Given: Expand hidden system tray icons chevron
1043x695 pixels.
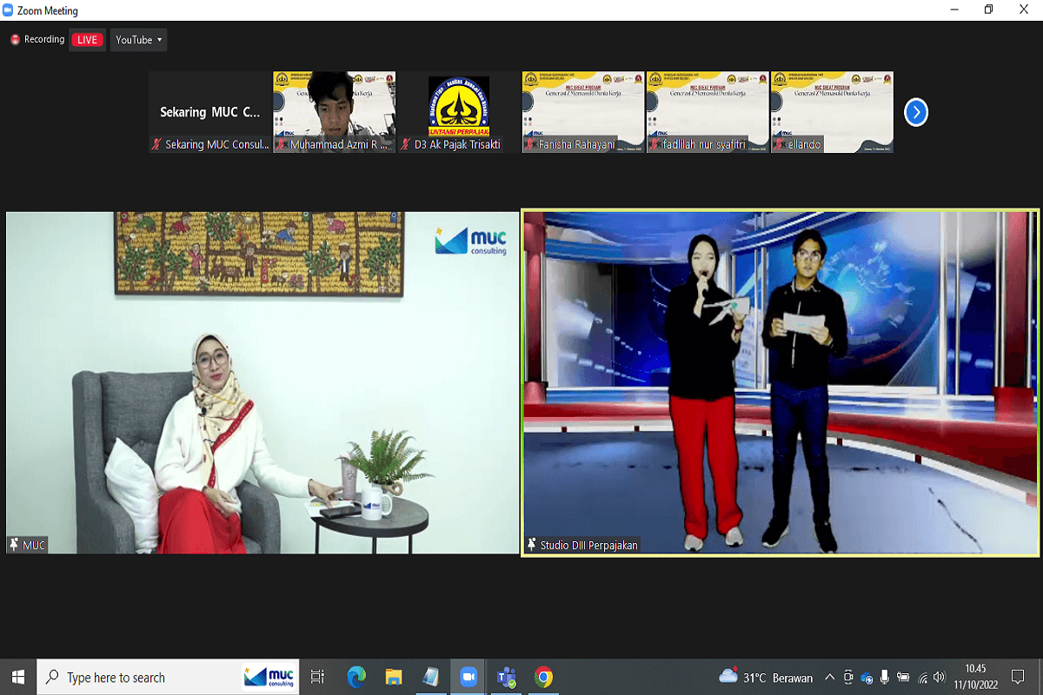Looking at the screenshot, I should (829, 677).
